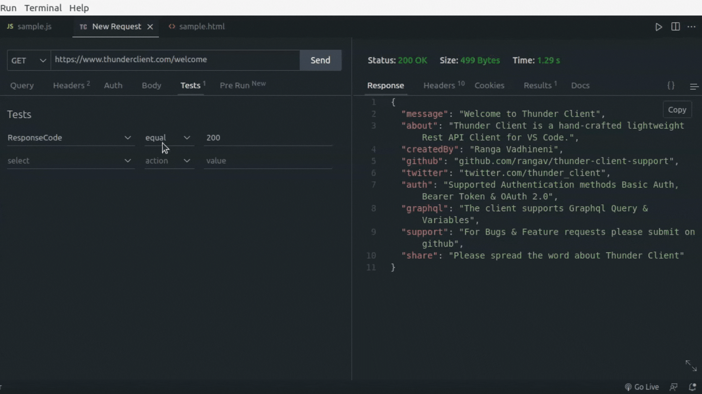
Task: Click the Send button
Action: click(320, 60)
